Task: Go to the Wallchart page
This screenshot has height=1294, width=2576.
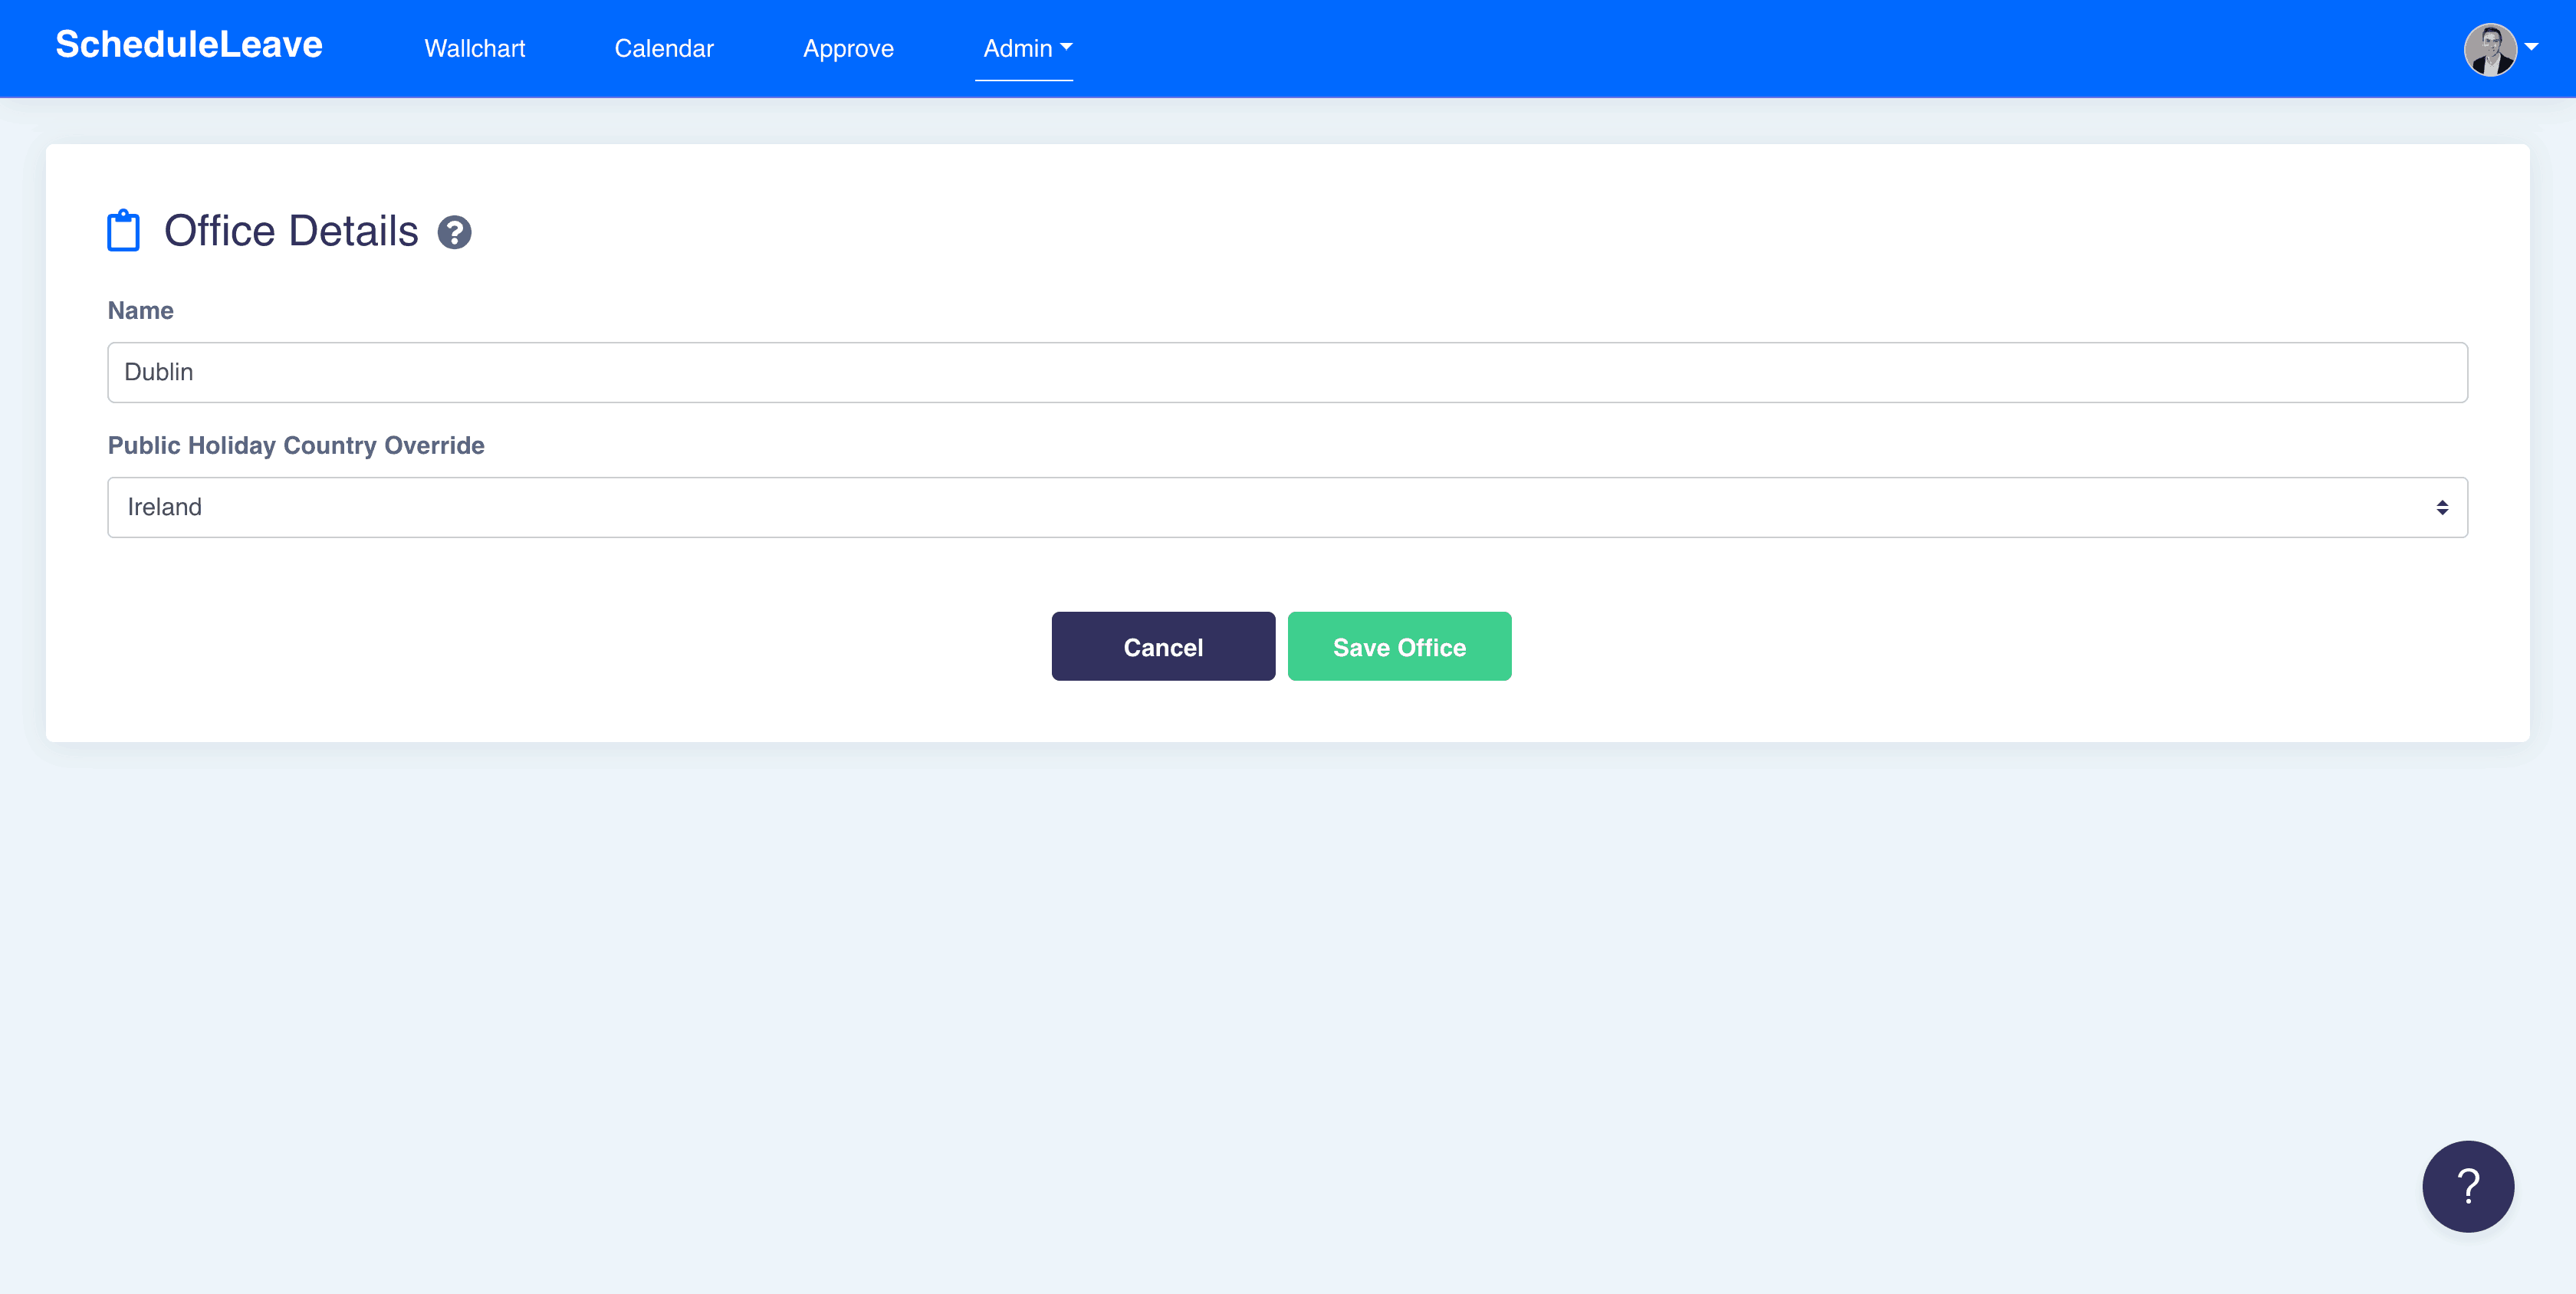Action: coord(474,48)
